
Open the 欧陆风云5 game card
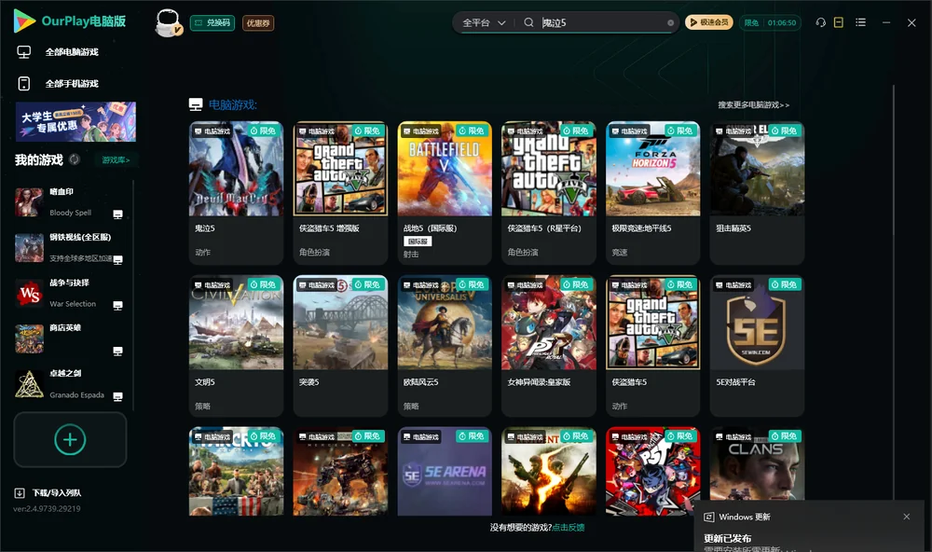pos(445,346)
